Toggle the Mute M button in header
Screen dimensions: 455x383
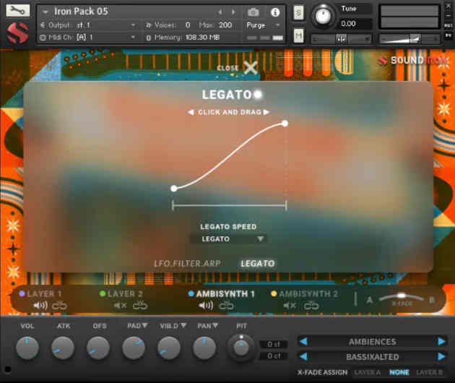coord(298,35)
